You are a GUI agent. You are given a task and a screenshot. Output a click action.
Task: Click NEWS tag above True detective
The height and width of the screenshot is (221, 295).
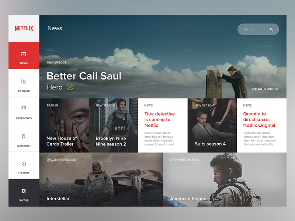click(149, 105)
